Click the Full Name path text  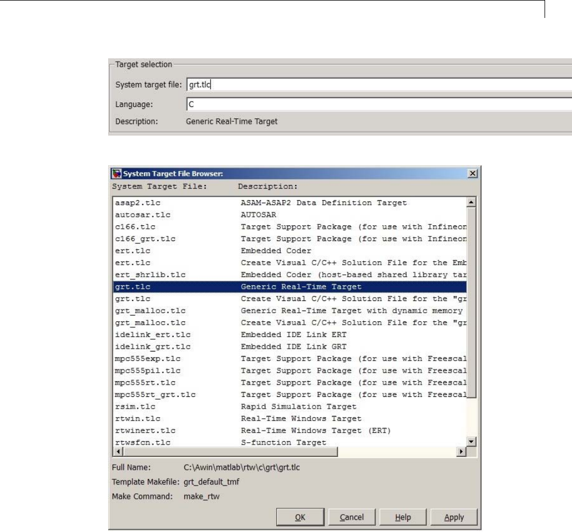pos(241,468)
